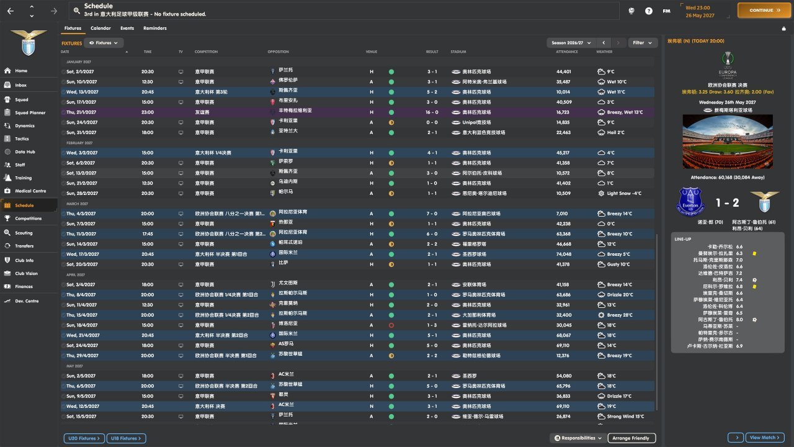The height and width of the screenshot is (447, 794).
Task: Click the stadium photo thumbnail
Action: [x=725, y=143]
